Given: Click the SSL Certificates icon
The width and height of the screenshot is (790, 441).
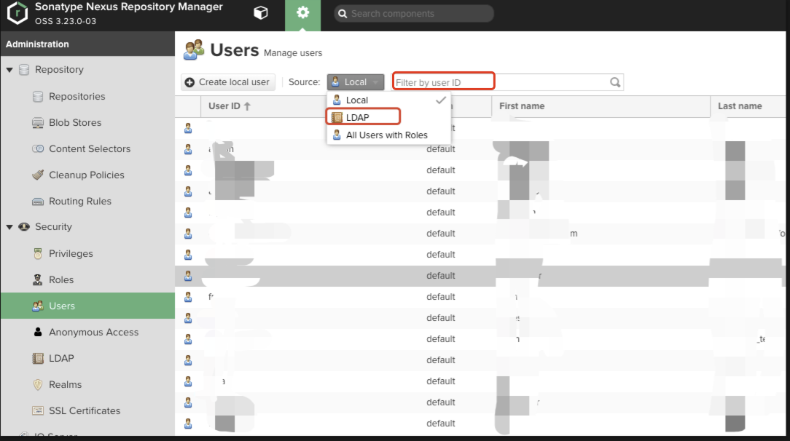Looking at the screenshot, I should (x=38, y=411).
